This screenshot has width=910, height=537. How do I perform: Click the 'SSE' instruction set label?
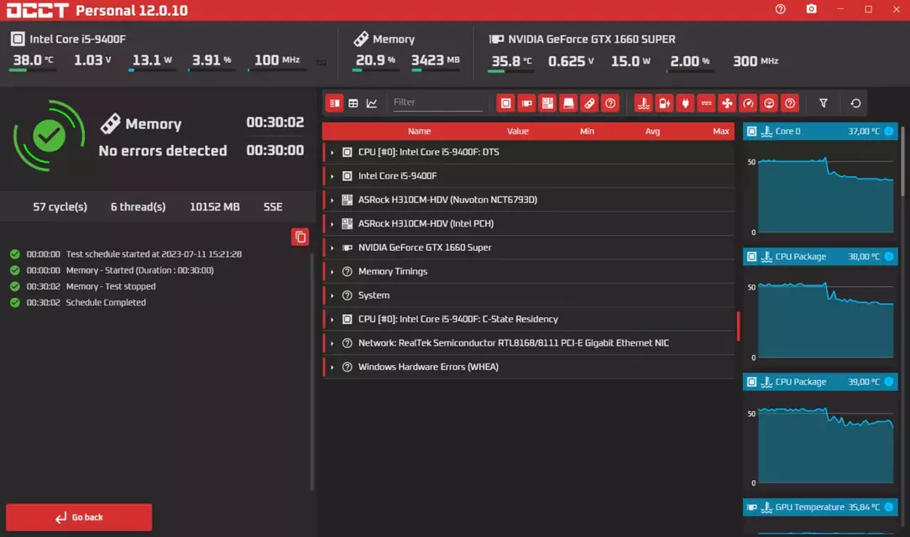pos(273,207)
